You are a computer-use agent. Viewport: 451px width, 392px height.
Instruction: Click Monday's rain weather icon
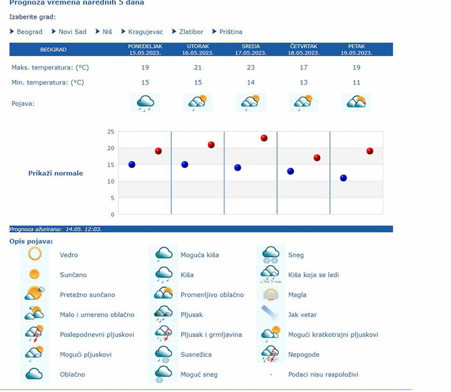pos(145,103)
